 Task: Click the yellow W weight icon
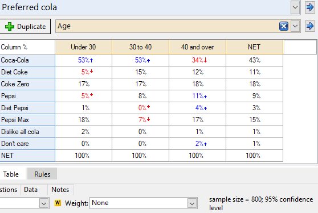pyautogui.click(x=58, y=203)
